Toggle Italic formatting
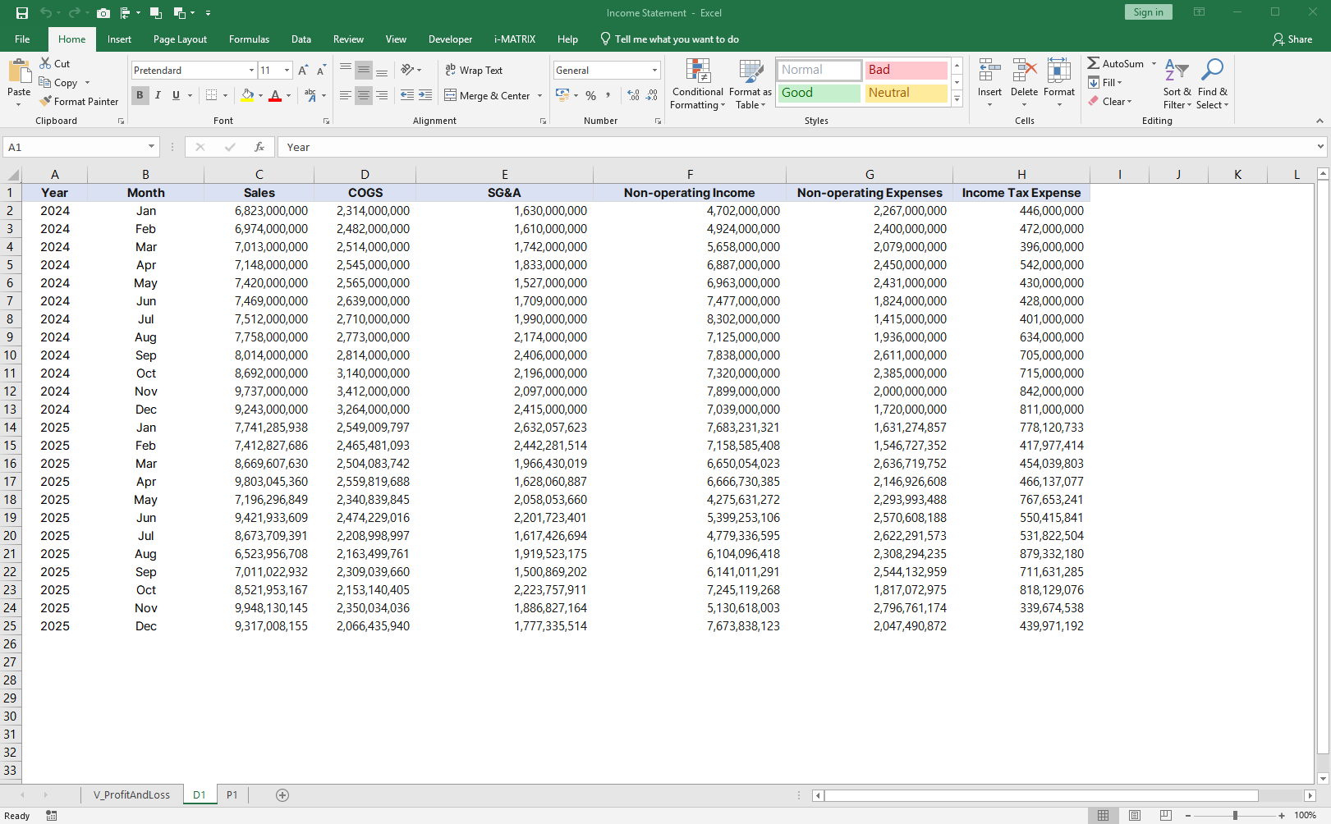This screenshot has width=1331, height=824. point(158,95)
